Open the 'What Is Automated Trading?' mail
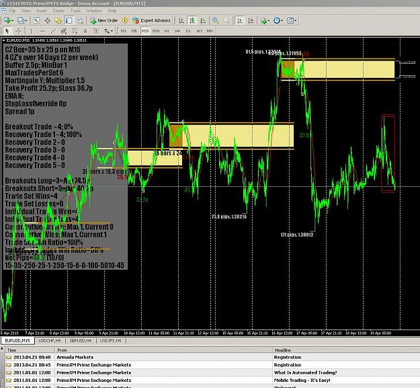Viewport: 420px width, 388px height. 212,373
